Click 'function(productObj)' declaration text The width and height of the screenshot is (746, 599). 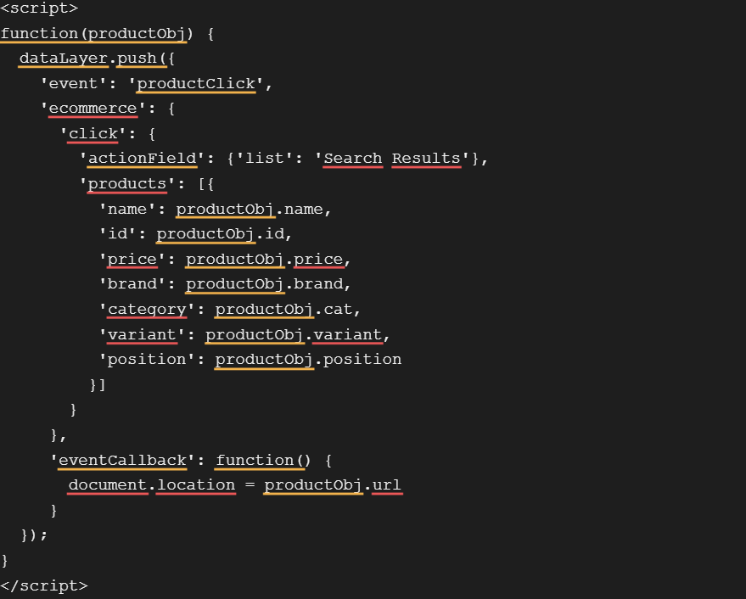(x=97, y=34)
